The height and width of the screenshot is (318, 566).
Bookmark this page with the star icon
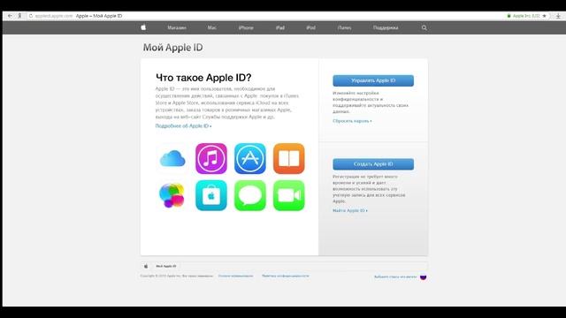click(x=545, y=16)
